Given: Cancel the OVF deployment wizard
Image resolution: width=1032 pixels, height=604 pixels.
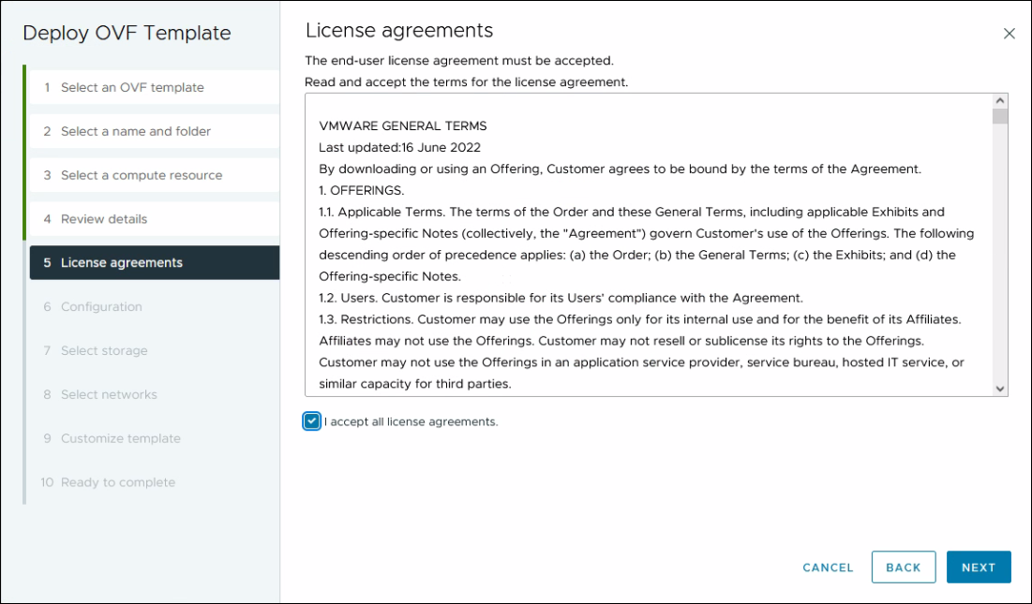Looking at the screenshot, I should (x=827, y=567).
